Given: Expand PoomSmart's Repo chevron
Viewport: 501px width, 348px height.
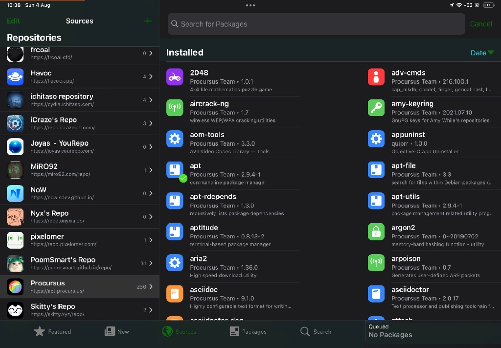Looking at the screenshot, I should (x=151, y=263).
